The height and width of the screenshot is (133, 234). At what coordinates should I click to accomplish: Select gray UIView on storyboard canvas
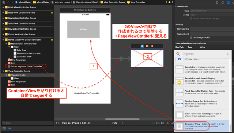[x=83, y=29]
